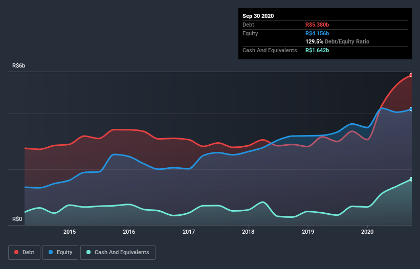Click the 2015 x-axis label
The height and width of the screenshot is (269, 420).
click(x=70, y=232)
